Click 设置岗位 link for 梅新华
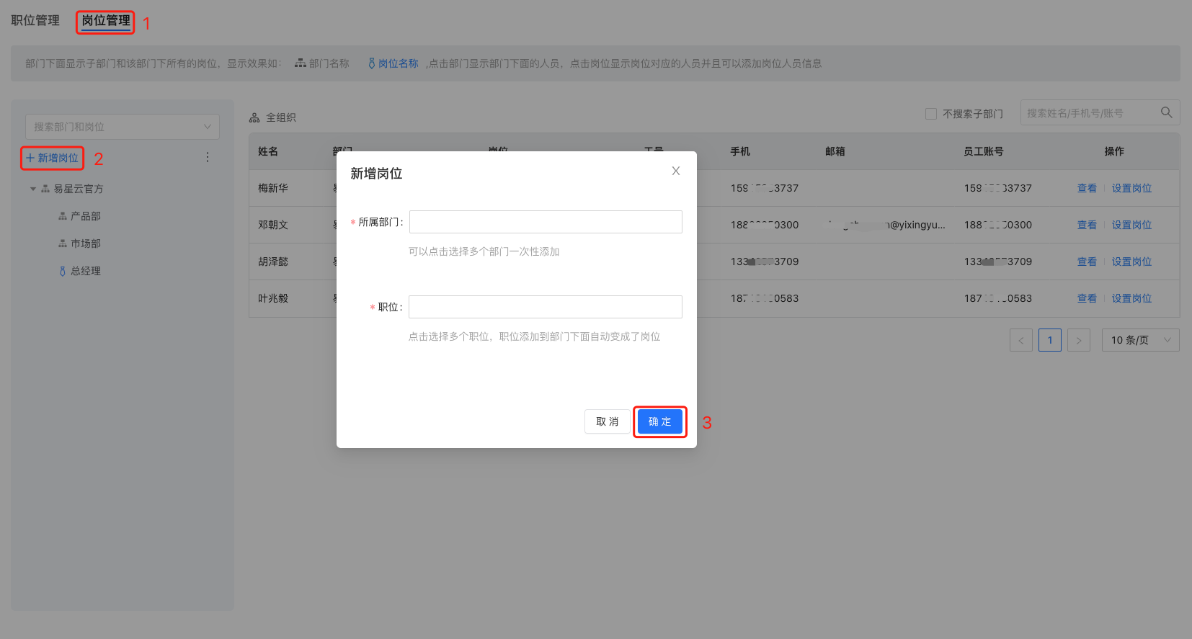This screenshot has height=639, width=1192. (1131, 188)
